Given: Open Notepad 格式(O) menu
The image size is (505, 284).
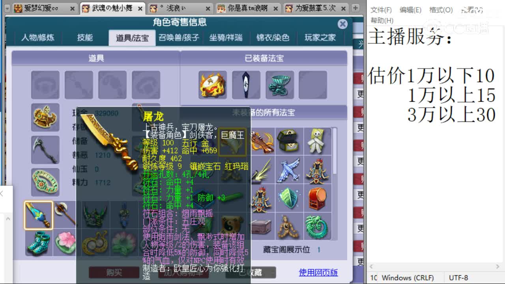Looking at the screenshot, I should (441, 10).
